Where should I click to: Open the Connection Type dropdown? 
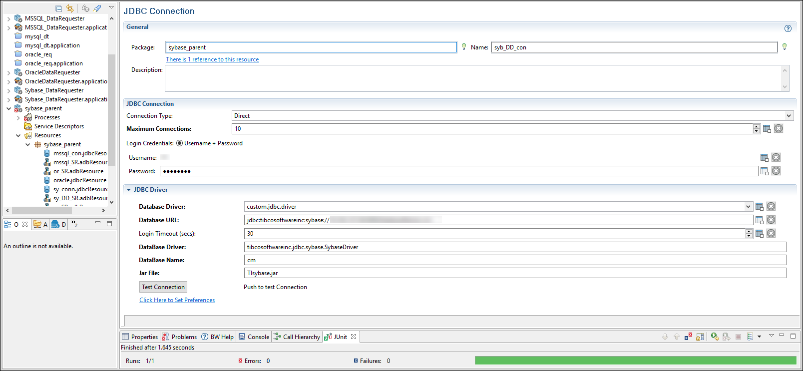point(789,116)
